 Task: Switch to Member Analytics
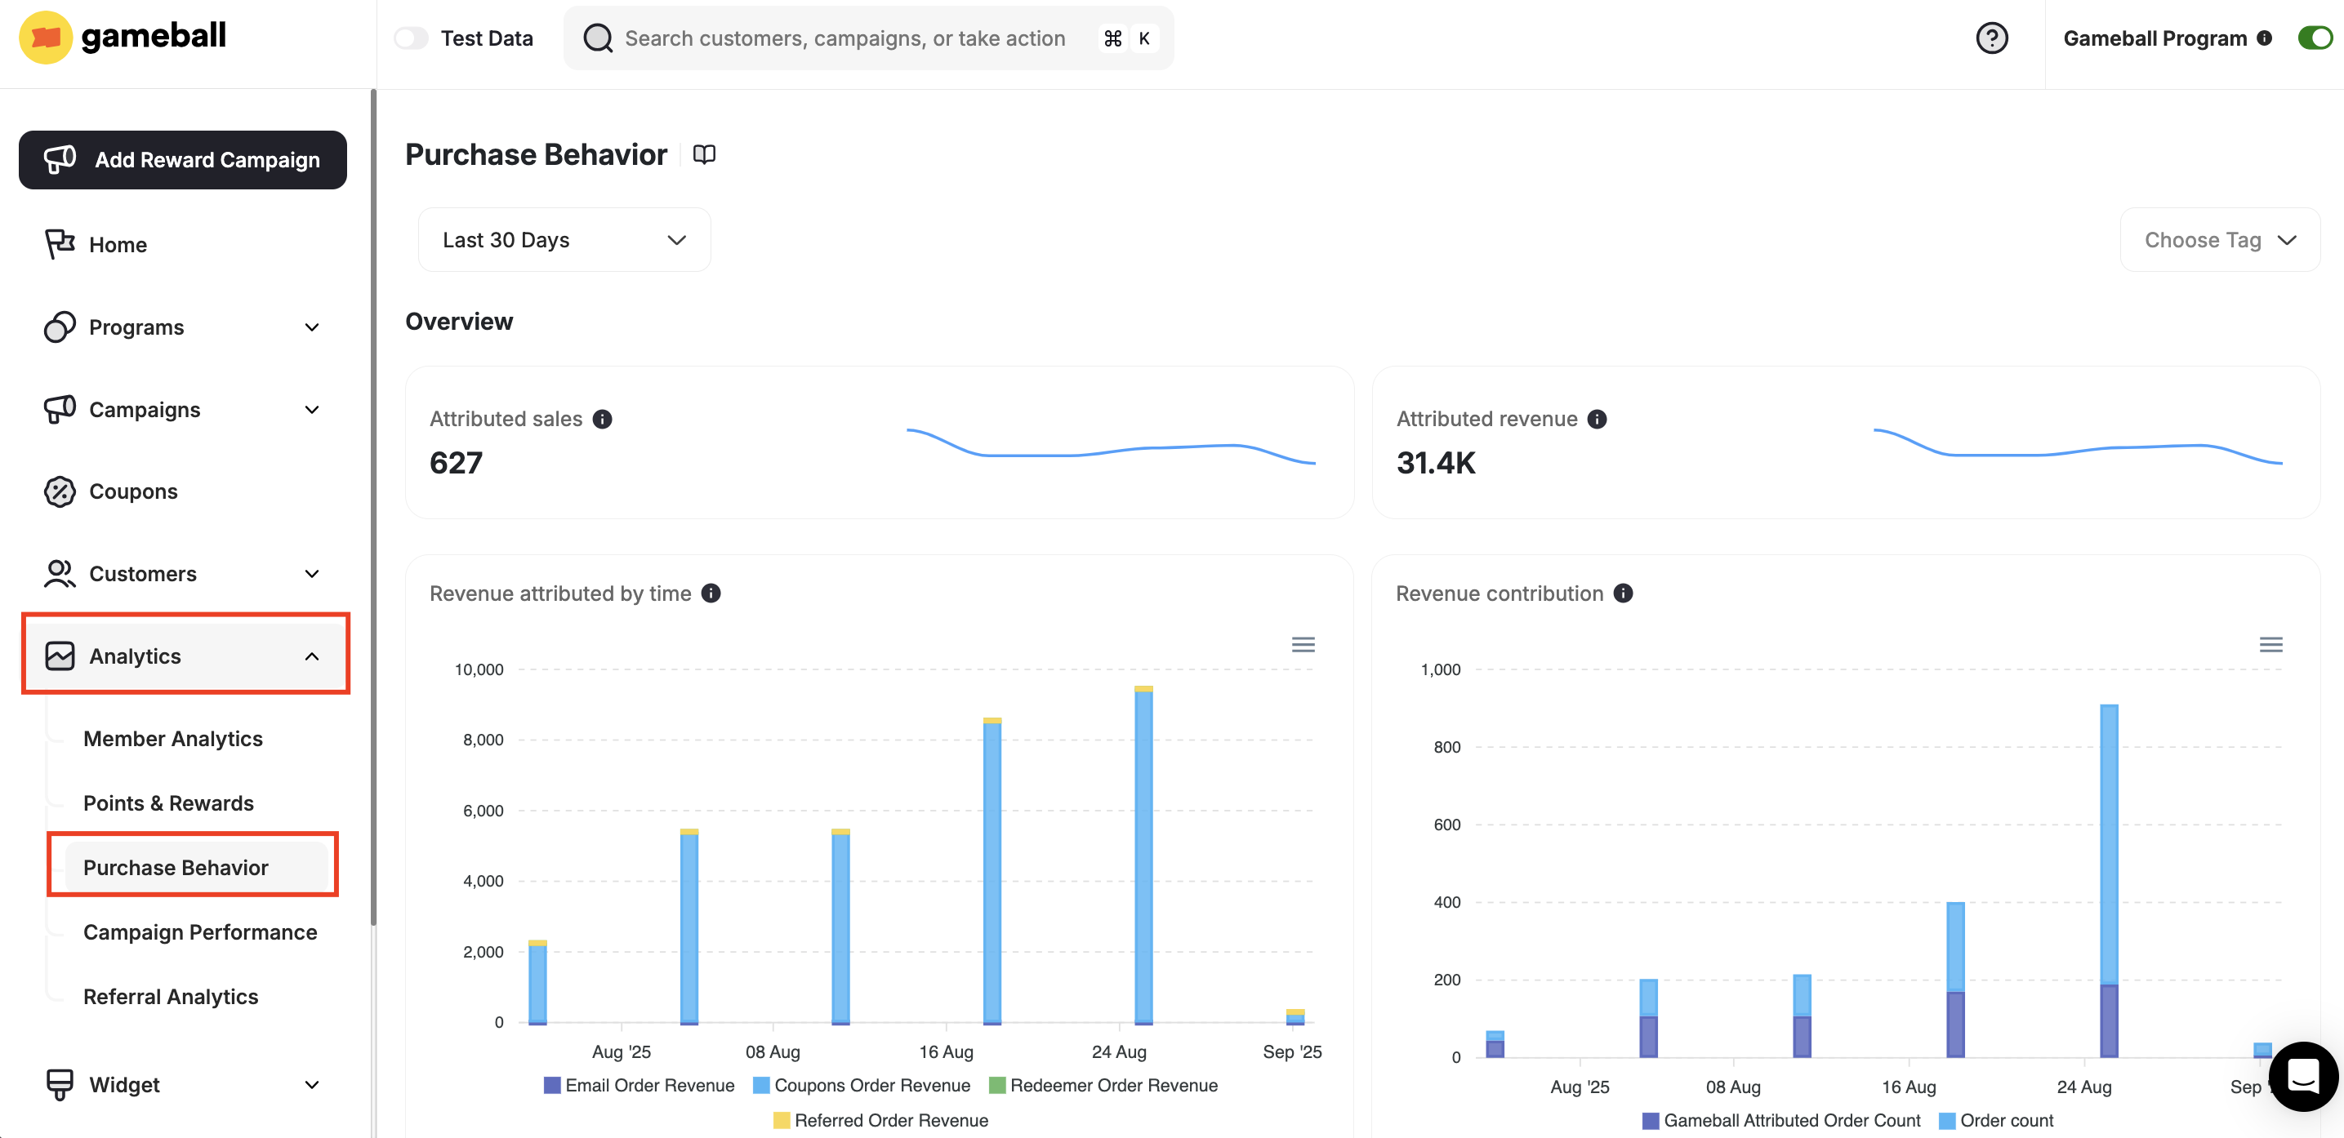[x=173, y=739]
